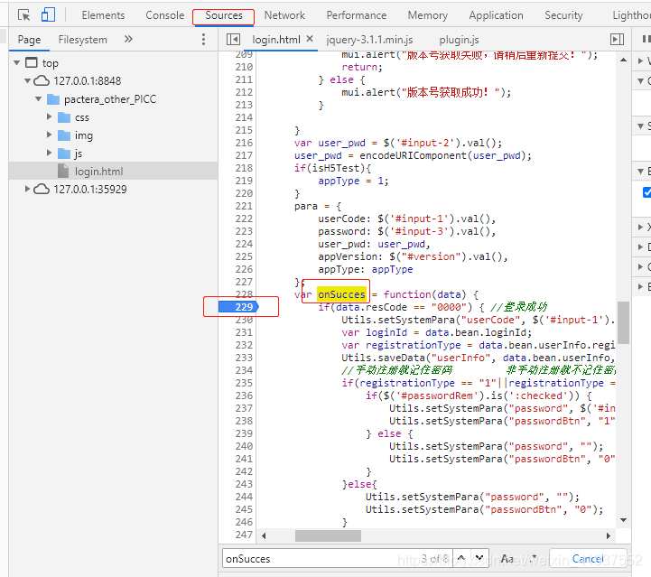Expand the Watch section arrow in debugger sidebar
Screen dimensions: 651x577
pos(641,61)
